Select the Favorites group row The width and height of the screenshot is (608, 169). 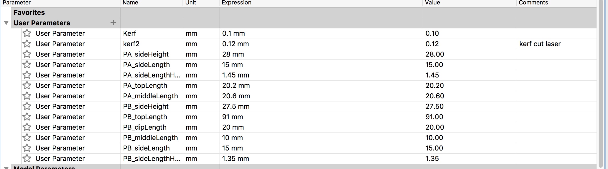(29, 13)
